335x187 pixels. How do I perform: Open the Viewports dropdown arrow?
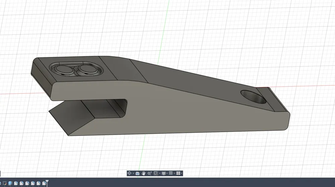[182, 173]
